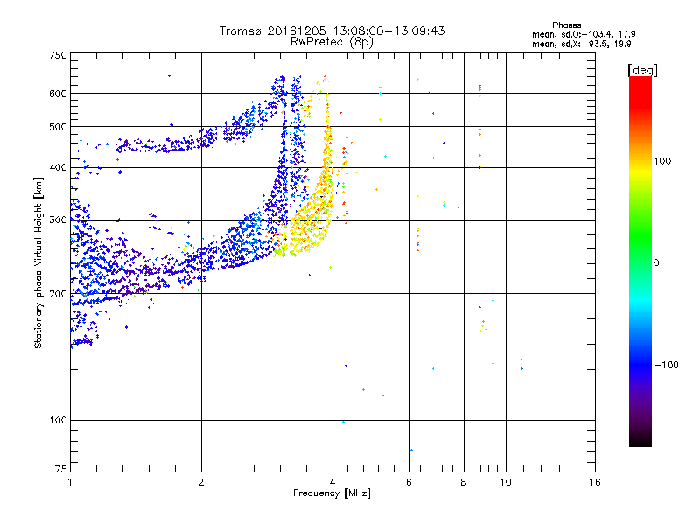The width and height of the screenshot is (700, 525).
Task: Click the y-axis '75' tick label
Action: pyautogui.click(x=61, y=469)
